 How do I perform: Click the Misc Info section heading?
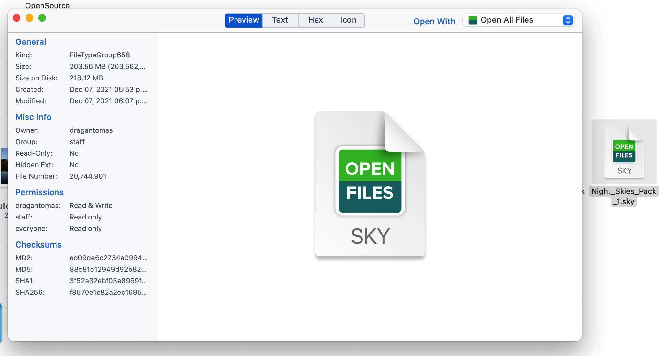click(33, 117)
